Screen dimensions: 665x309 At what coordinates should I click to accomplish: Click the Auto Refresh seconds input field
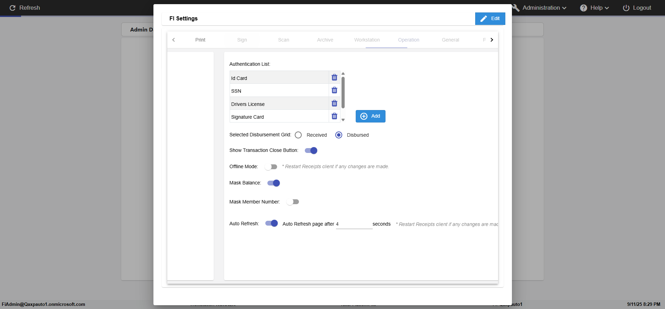pos(354,224)
